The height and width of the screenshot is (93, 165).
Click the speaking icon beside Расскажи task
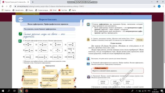coord(88,59)
